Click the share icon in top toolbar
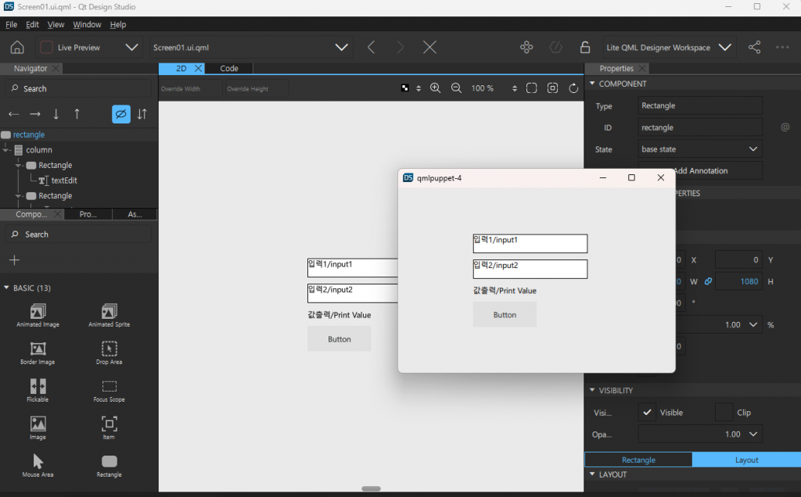Viewport: 801px width, 497px height. [754, 48]
